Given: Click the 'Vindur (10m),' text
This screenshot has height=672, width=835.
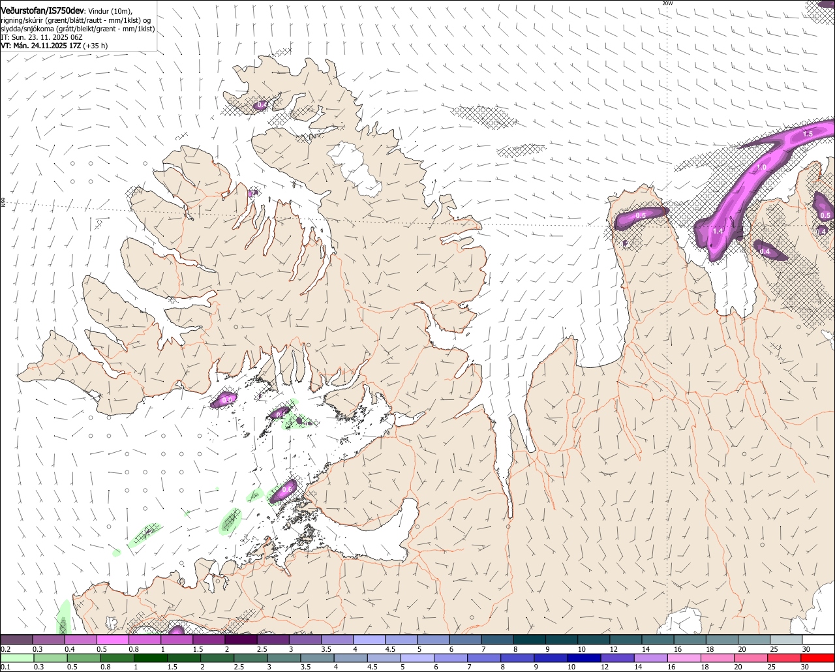Looking at the screenshot, I should (x=110, y=11).
